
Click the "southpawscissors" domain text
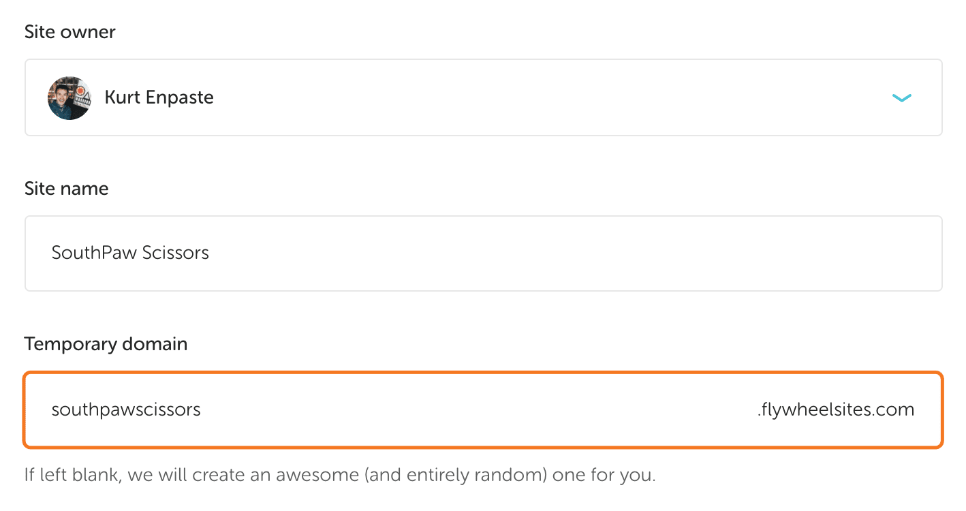[126, 409]
